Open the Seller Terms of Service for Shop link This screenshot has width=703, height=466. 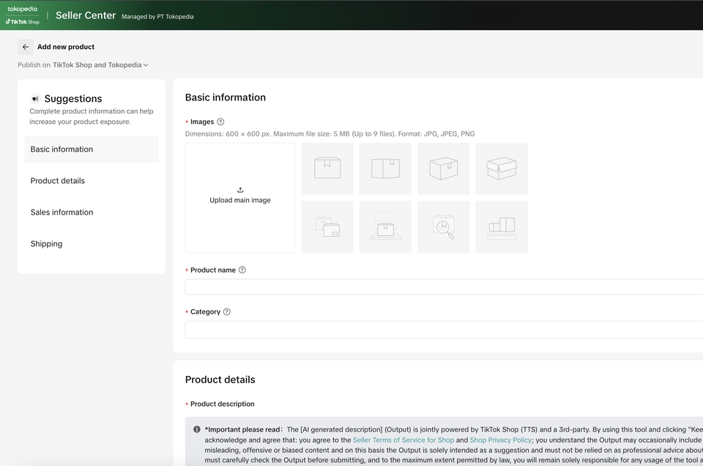click(x=403, y=440)
